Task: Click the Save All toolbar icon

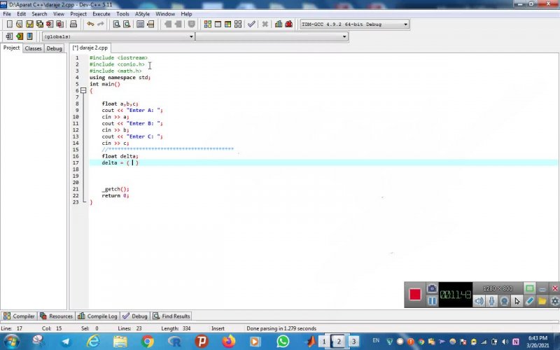Action: tap(40, 24)
